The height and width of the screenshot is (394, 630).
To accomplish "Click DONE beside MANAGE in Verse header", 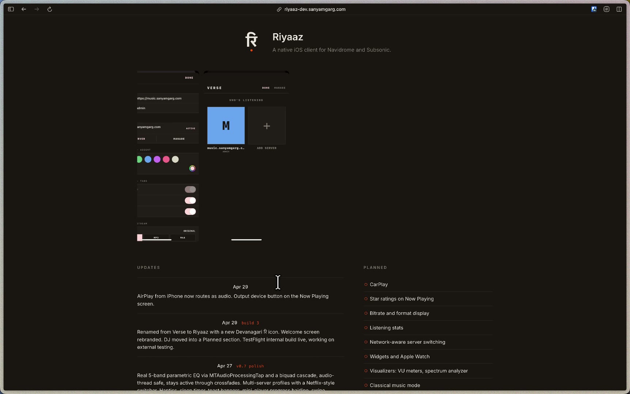I will [266, 88].
